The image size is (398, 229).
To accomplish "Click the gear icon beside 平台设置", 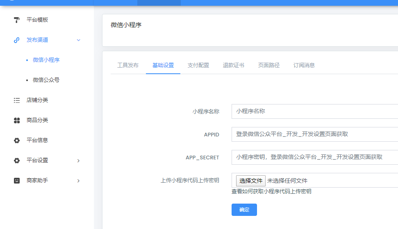I will coord(17,161).
